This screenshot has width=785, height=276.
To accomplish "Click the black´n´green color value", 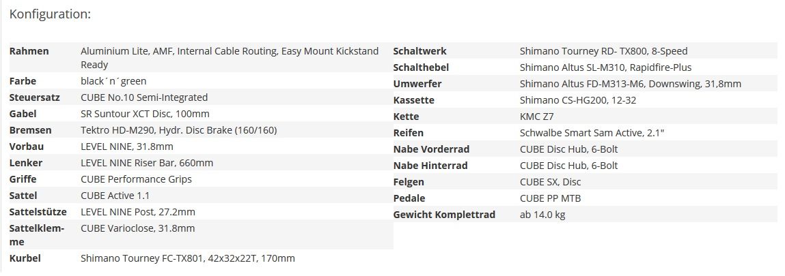I will tap(113, 81).
